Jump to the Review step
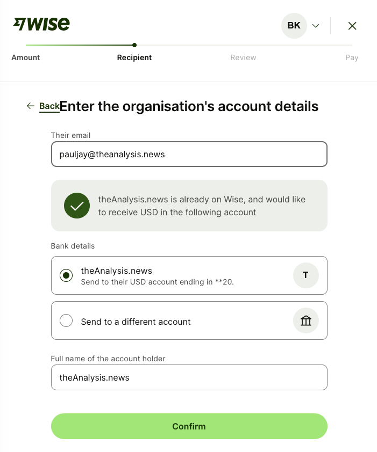This screenshot has width=377, height=452. [243, 57]
